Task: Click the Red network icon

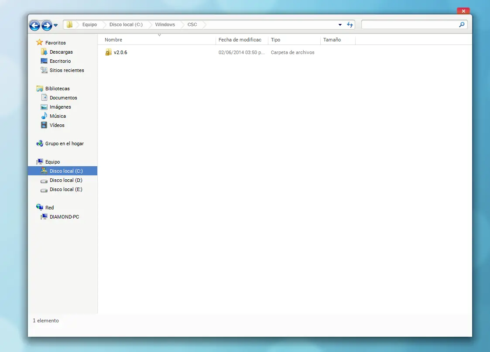Action: (39, 207)
